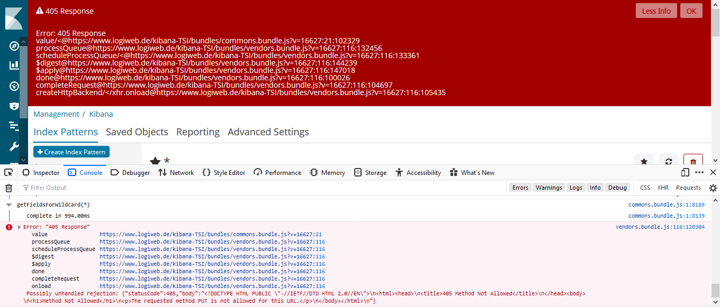Switch to the Debugger DevTools tab
Image resolution: width=720 pixels, height=307 pixels.
click(x=130, y=172)
